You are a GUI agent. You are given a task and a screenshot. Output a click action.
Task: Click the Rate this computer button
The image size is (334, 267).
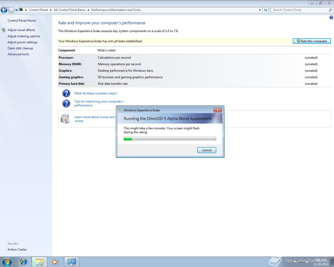click(312, 41)
